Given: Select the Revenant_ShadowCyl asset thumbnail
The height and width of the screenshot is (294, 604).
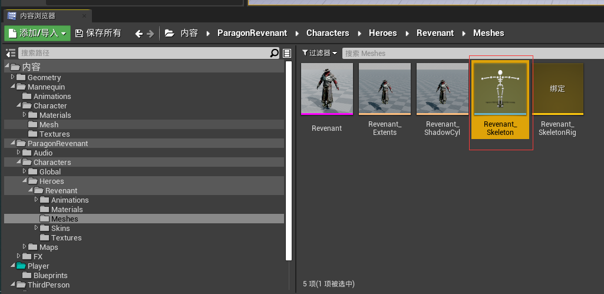Looking at the screenshot, I should click(442, 89).
